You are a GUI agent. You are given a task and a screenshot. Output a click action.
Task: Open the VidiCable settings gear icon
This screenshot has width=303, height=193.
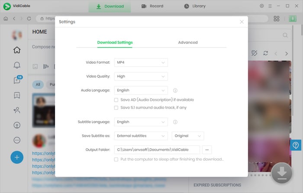coord(261,6)
